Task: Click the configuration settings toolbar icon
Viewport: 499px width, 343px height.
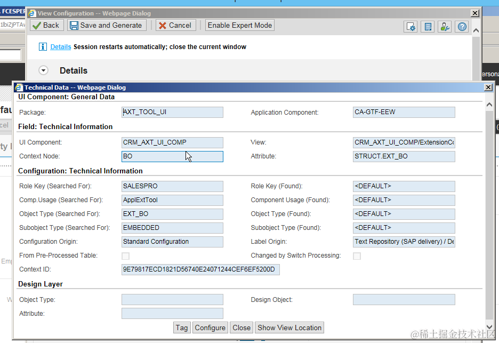Action: click(x=411, y=27)
